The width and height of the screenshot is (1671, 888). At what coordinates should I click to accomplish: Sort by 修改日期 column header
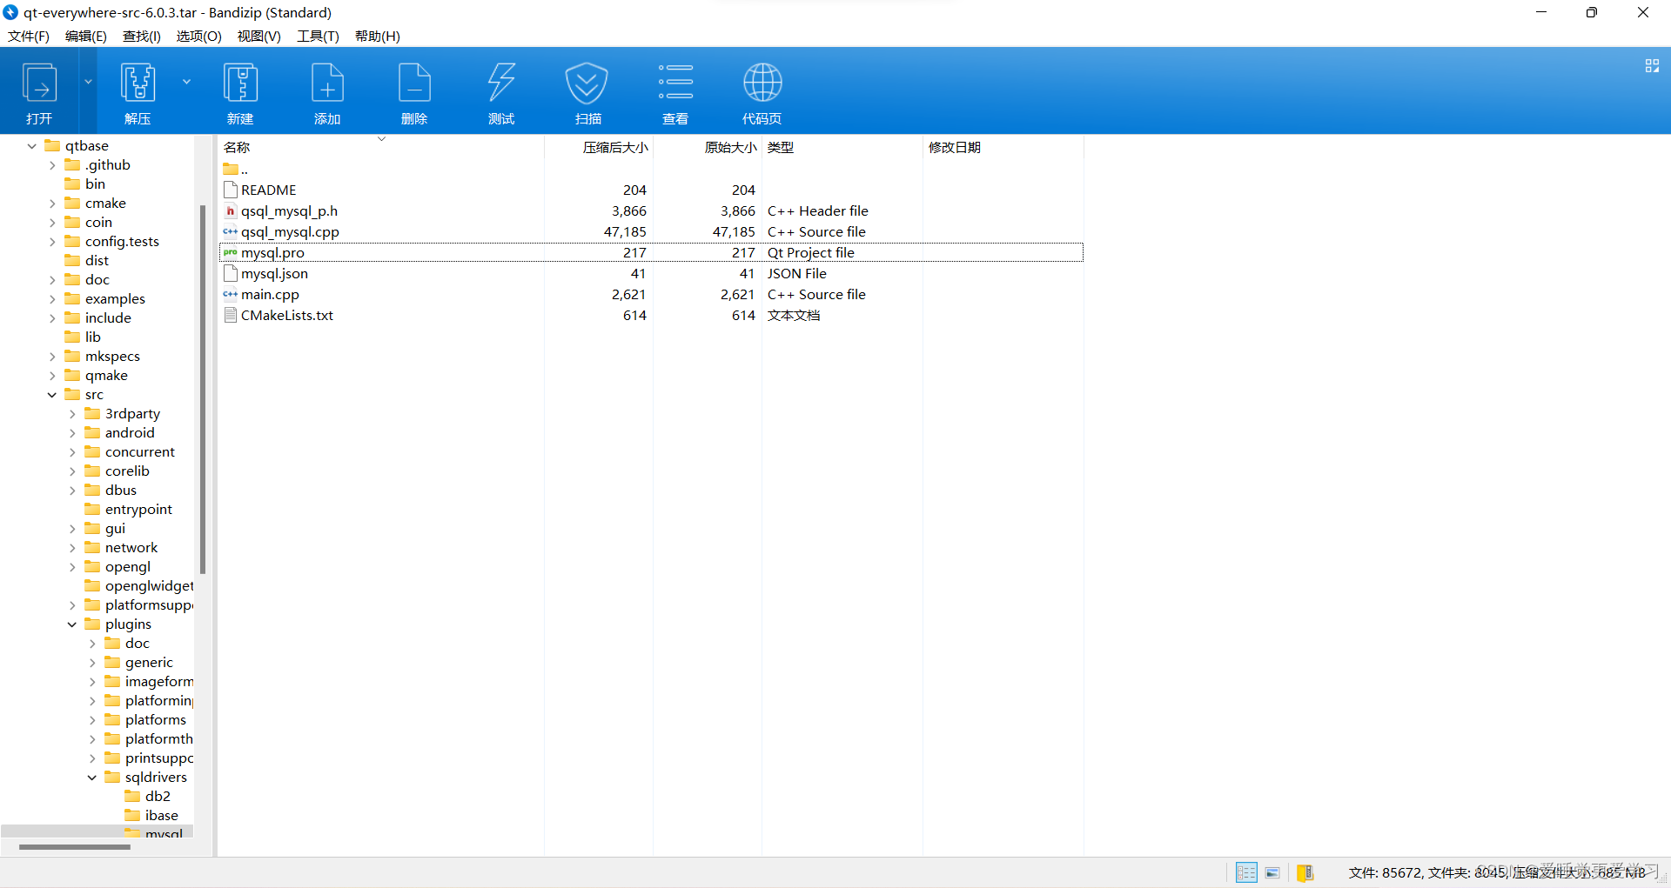(x=1003, y=147)
